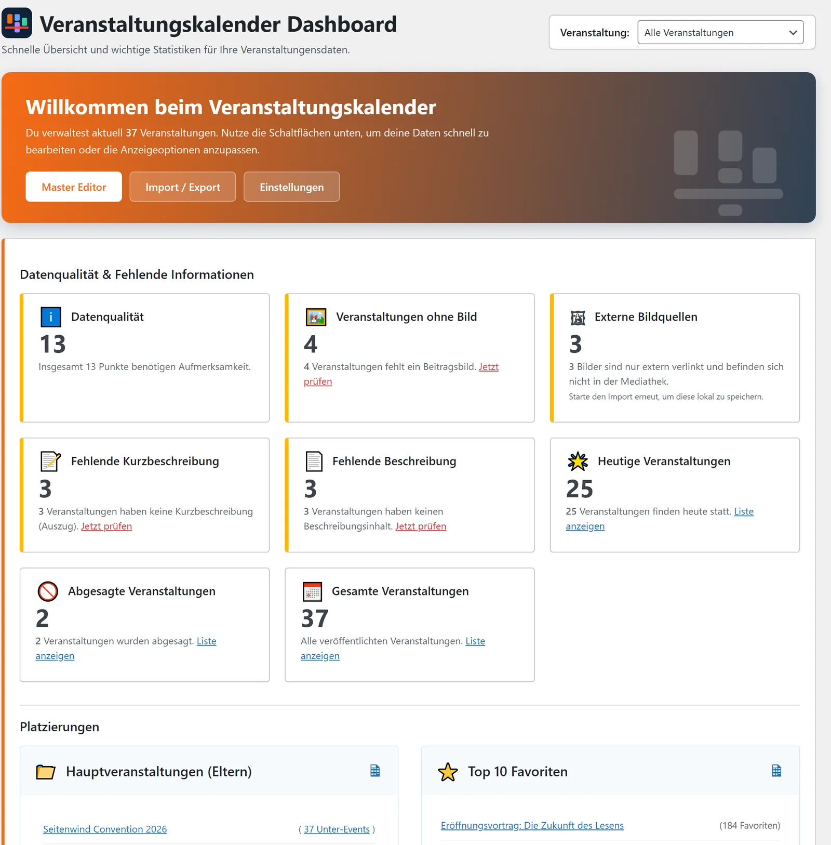Open the Master Editor
The image size is (831, 845).
[x=74, y=187]
